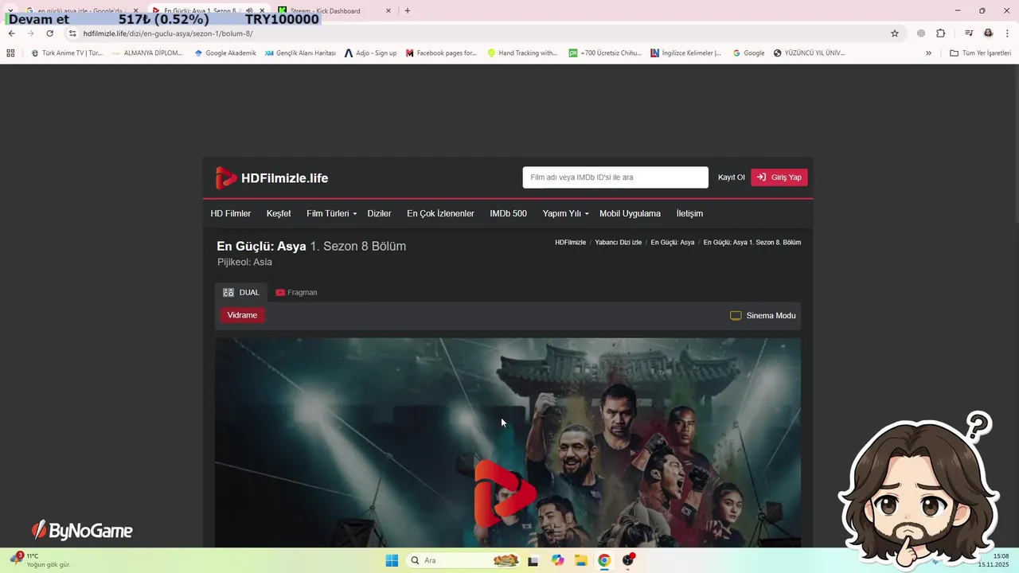Open the Adjo - Sign up bookmark
Image resolution: width=1019 pixels, height=573 pixels.
tap(370, 53)
